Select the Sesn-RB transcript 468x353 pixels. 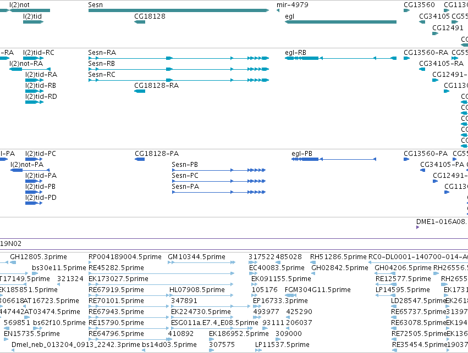pos(179,69)
